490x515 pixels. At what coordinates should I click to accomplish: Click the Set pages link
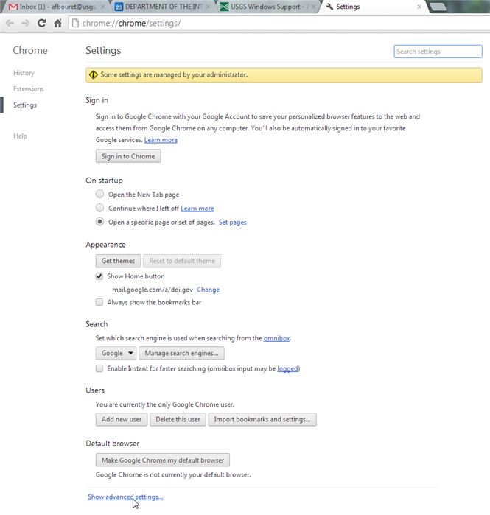point(233,223)
